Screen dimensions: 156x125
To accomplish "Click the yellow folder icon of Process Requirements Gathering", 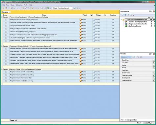I will coord(123,19).
